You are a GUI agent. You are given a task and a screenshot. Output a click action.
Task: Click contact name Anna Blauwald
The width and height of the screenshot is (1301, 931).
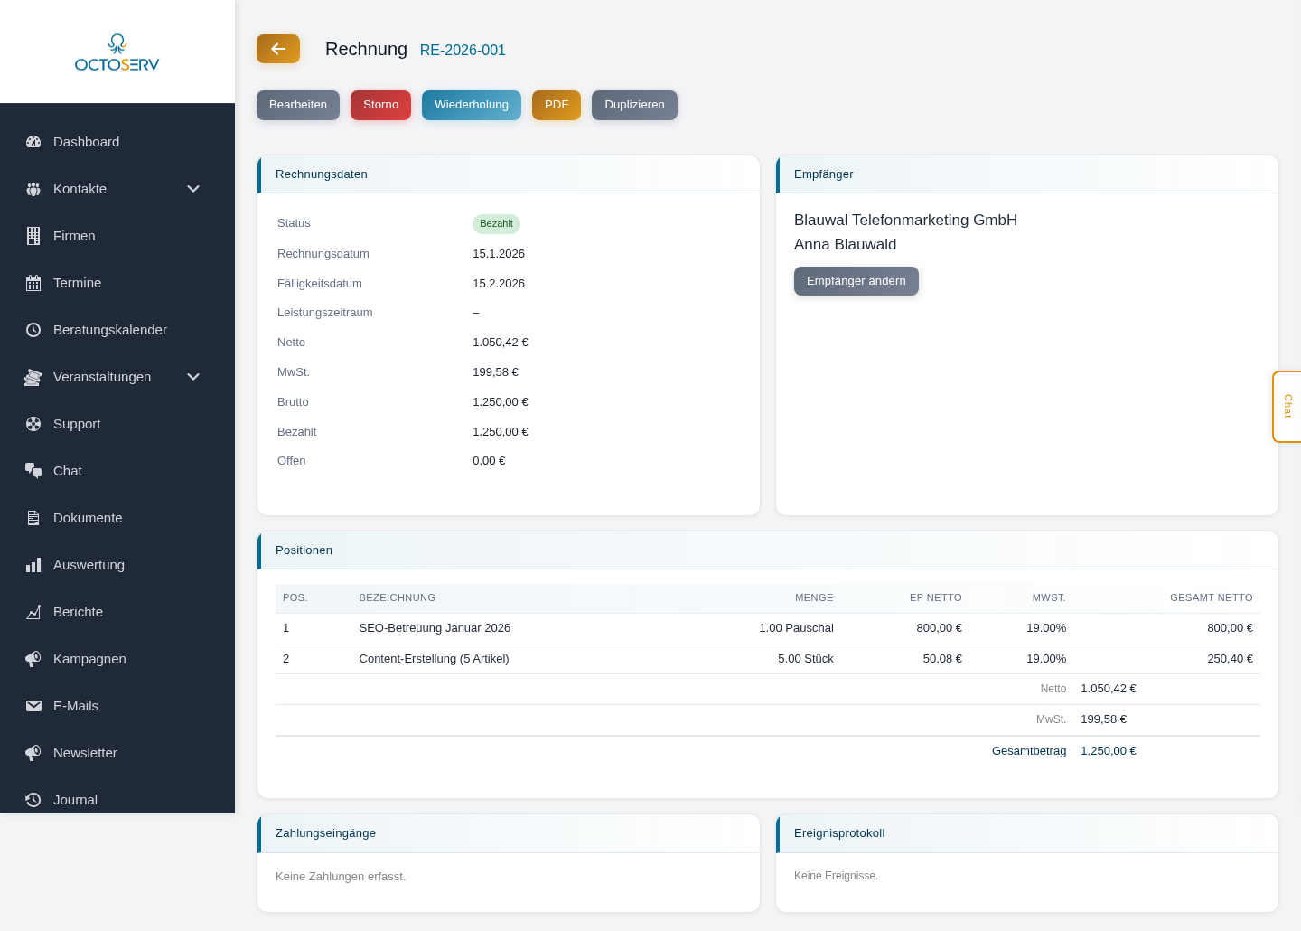pyautogui.click(x=846, y=245)
